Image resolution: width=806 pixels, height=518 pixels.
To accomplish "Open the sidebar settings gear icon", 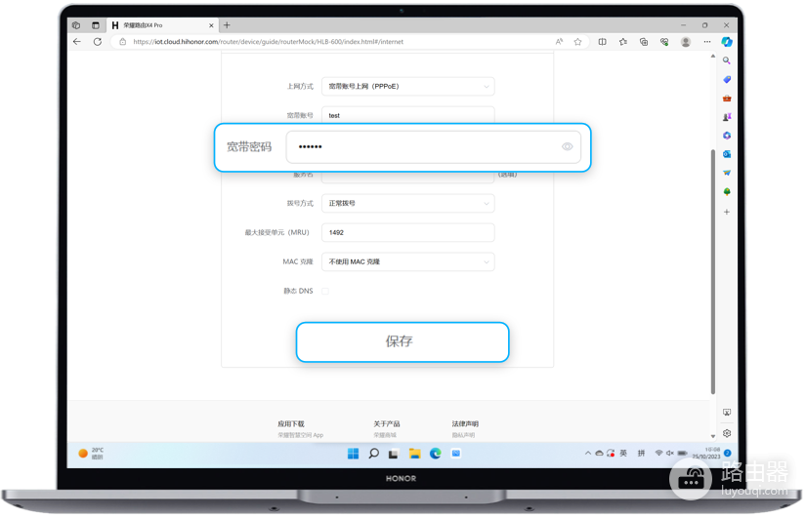I will pos(726,433).
